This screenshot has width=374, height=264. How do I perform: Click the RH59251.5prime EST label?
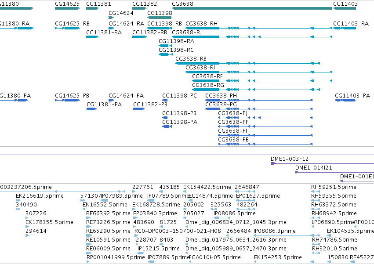334,187
